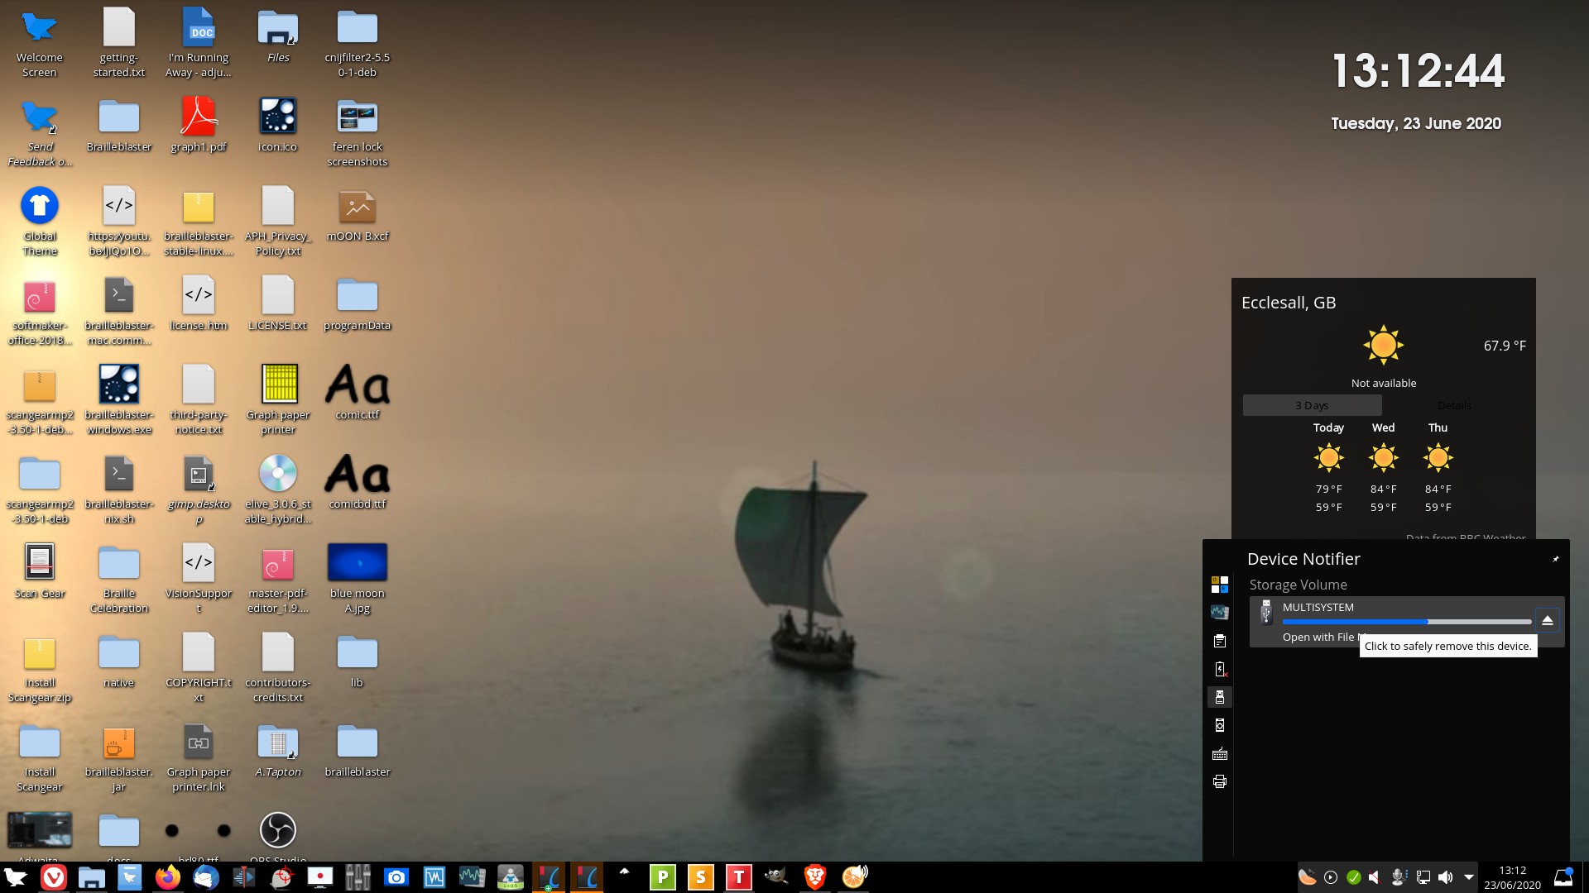Click the MULTISYSTEM disk usage bar
Screen dimensions: 1589x893
(x=1405, y=622)
